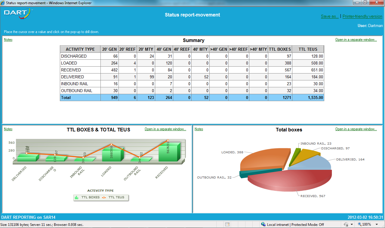Click the 1,535.00 total TEUS value
This screenshot has height=228, width=385.
click(x=316, y=97)
